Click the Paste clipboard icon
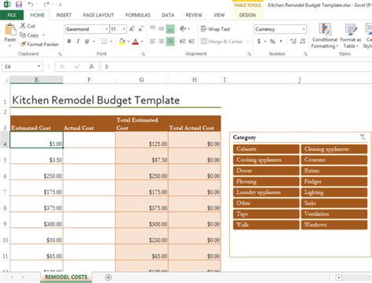372x283 pixels. [10, 29]
